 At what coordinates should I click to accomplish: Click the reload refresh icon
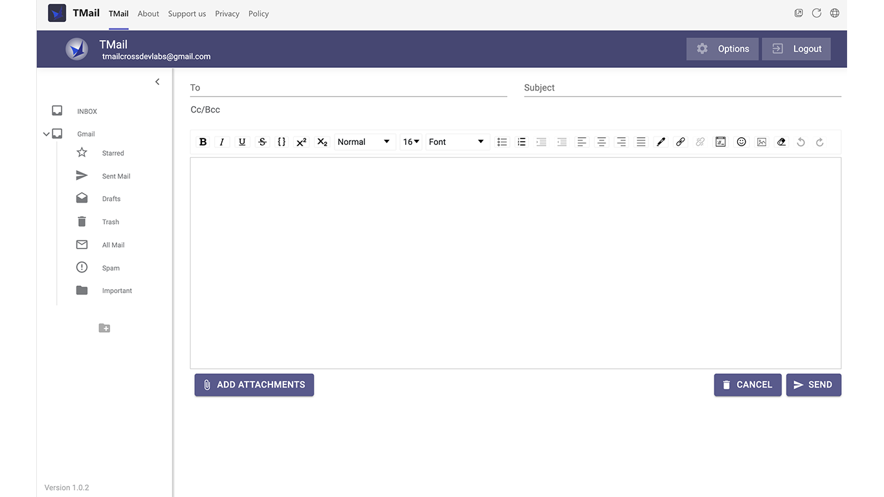pyautogui.click(x=817, y=13)
